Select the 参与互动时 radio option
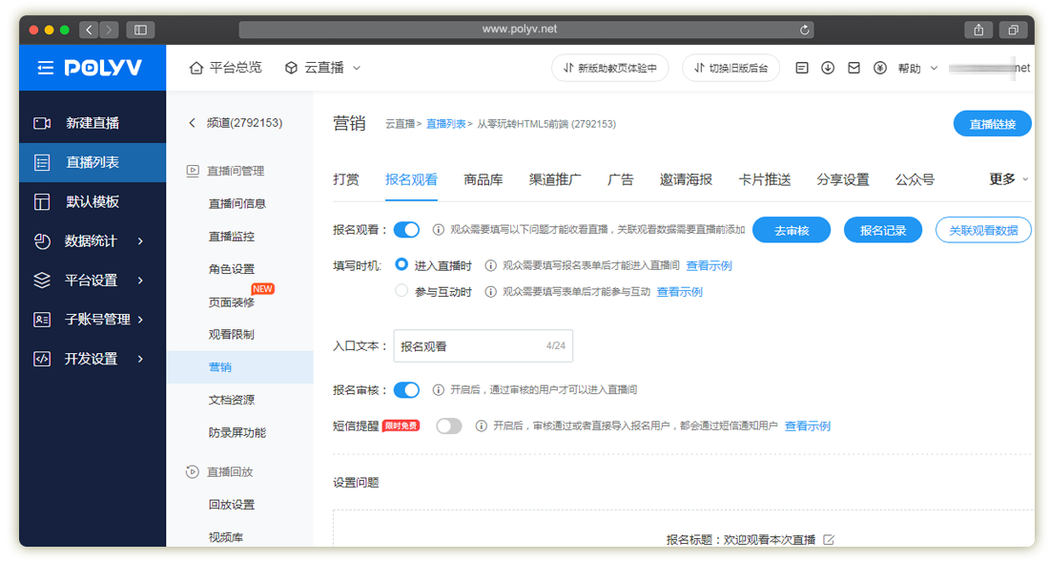1049x561 pixels. click(401, 291)
